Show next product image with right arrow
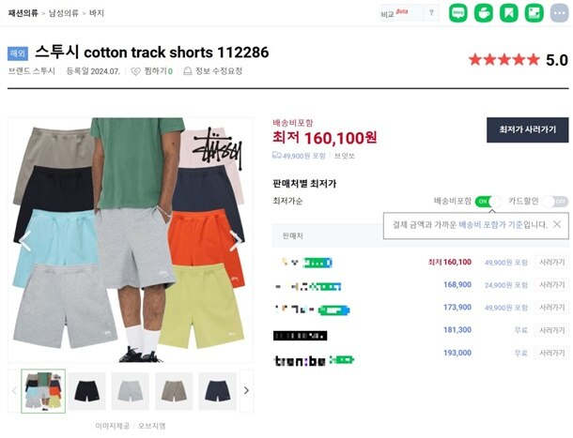573x438 pixels. (236, 240)
